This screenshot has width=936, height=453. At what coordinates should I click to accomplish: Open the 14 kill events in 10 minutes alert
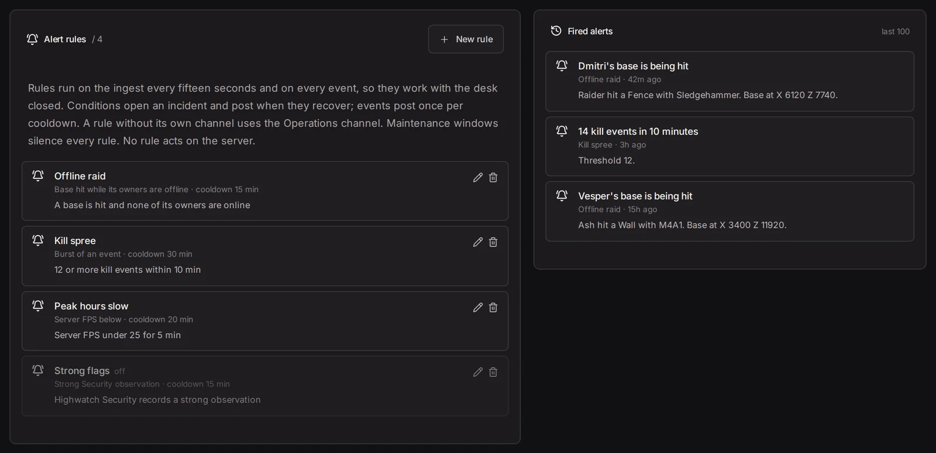[729, 146]
